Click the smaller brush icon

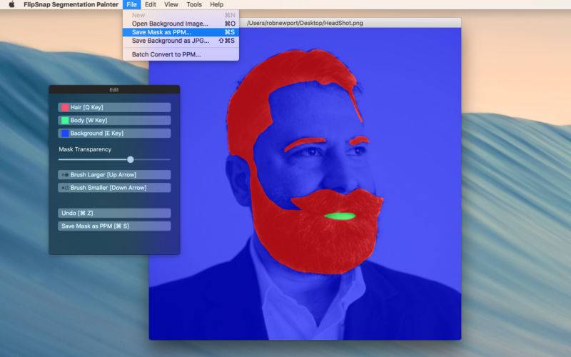click(65, 188)
